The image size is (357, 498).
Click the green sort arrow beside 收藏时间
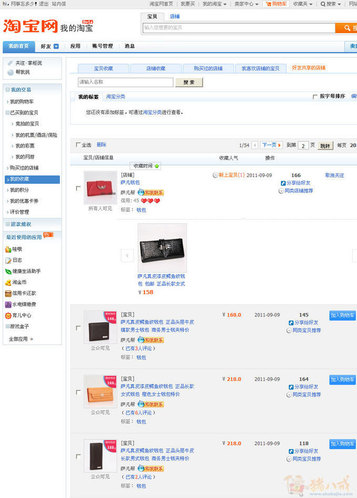pos(156,166)
